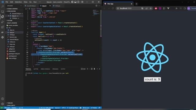This screenshot has height=110, width=196.
Task: Open browser Extensions puzzle icon
Action: tap(176, 8)
